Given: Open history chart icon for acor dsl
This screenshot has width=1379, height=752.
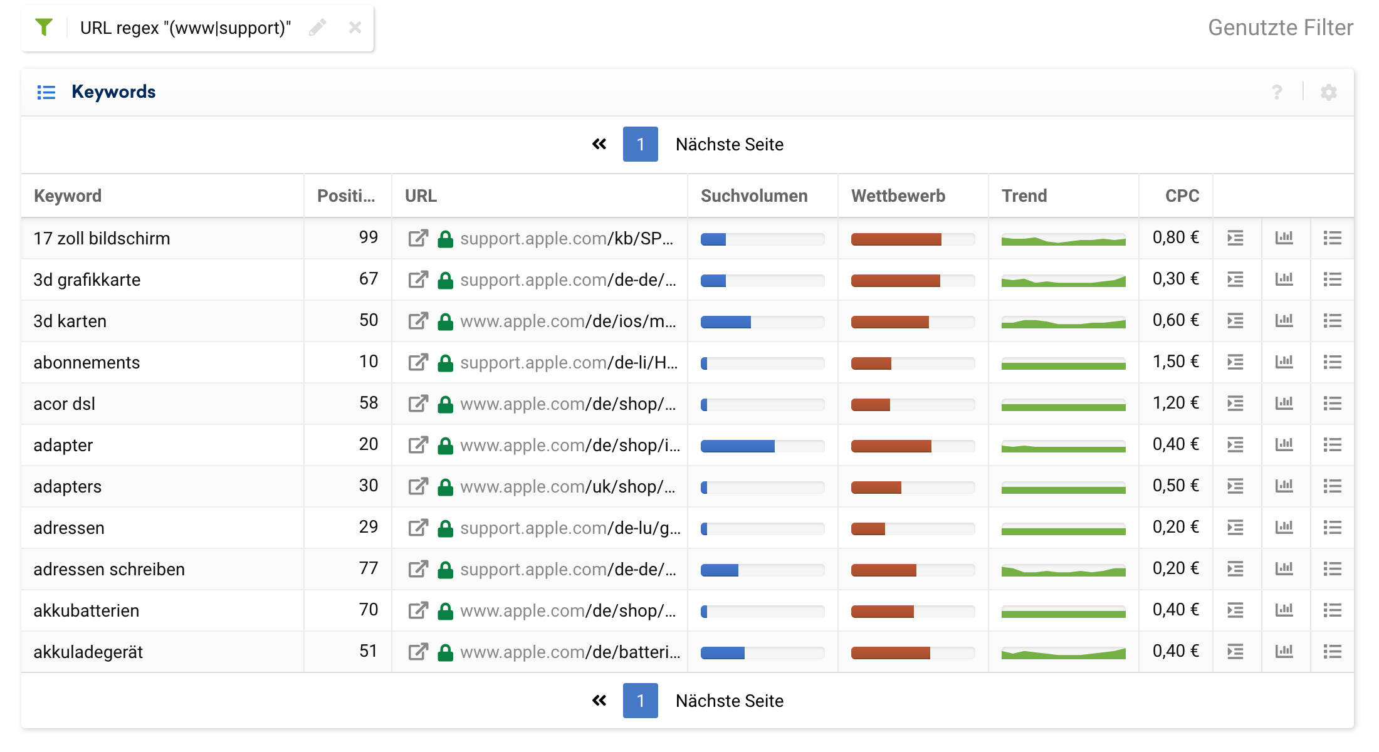Looking at the screenshot, I should tap(1284, 404).
